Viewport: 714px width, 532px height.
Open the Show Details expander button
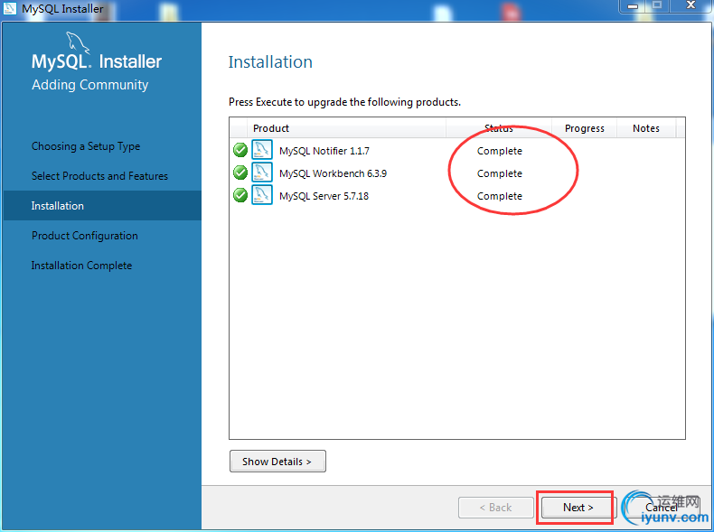point(277,462)
